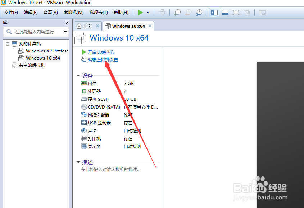
Task: Click the virtual machine screen preview
Action: 280,135
